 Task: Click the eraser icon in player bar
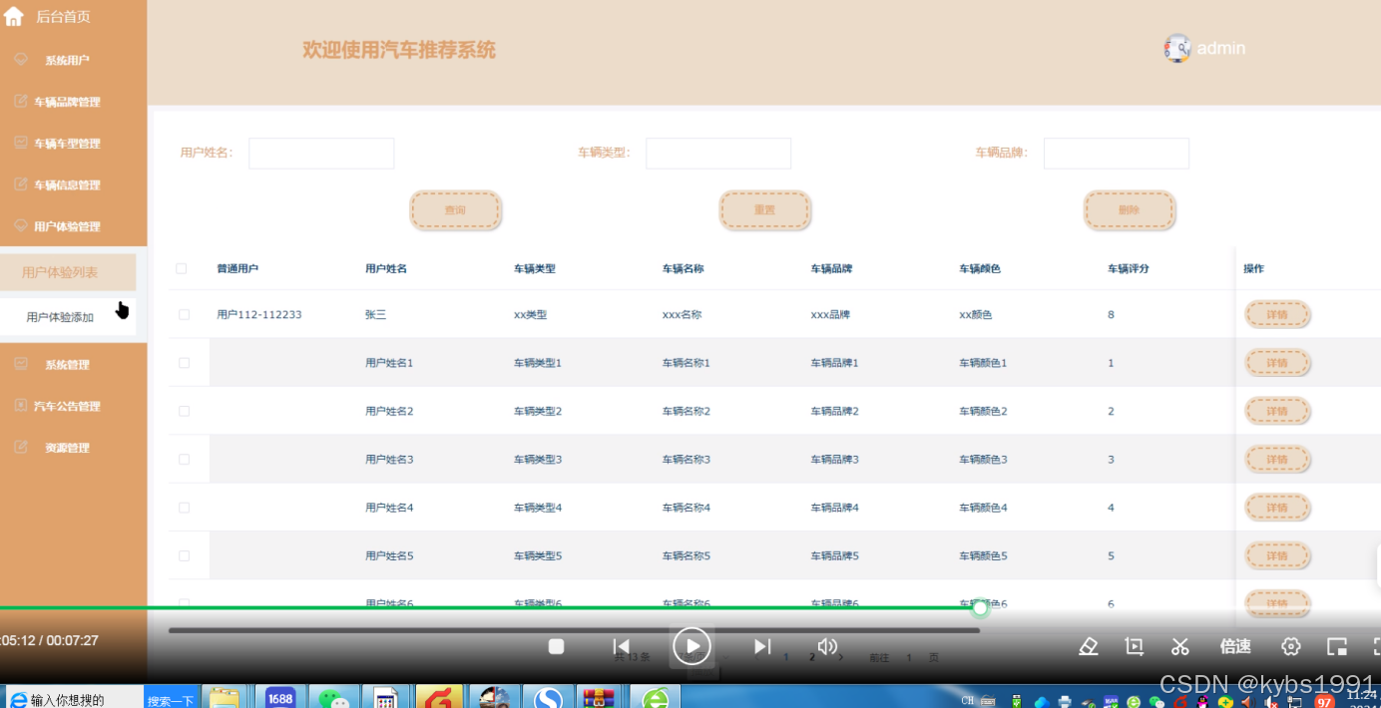[x=1089, y=646]
